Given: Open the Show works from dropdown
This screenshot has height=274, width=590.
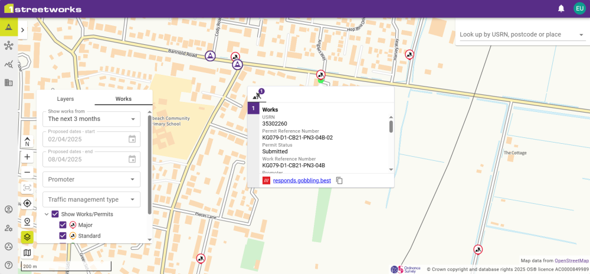Looking at the screenshot, I should [x=91, y=119].
